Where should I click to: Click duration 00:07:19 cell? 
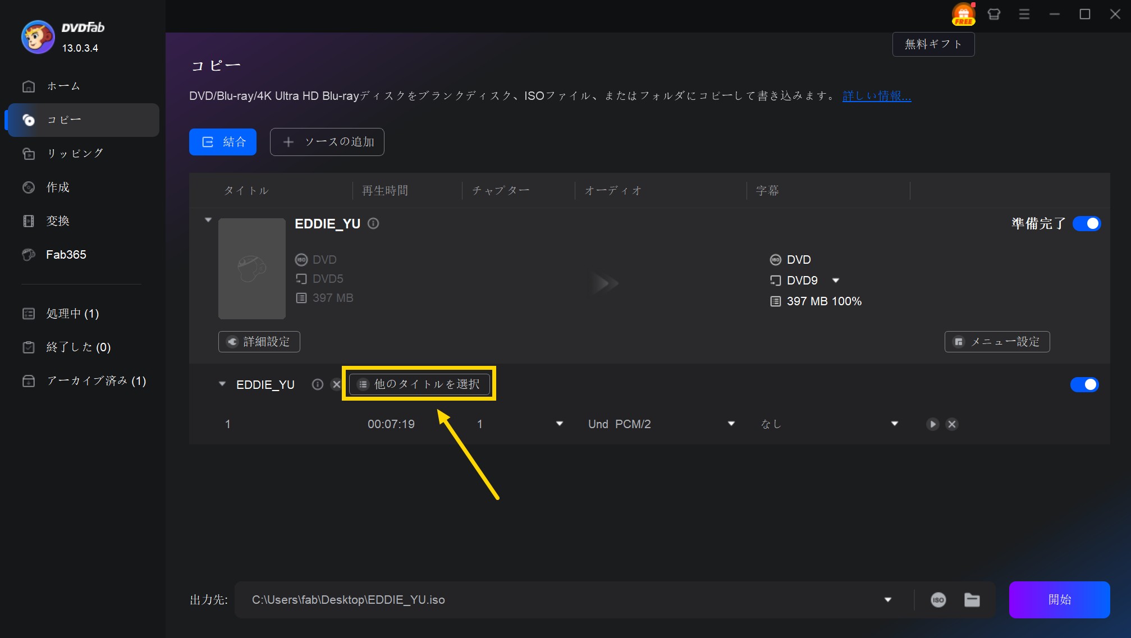(391, 424)
